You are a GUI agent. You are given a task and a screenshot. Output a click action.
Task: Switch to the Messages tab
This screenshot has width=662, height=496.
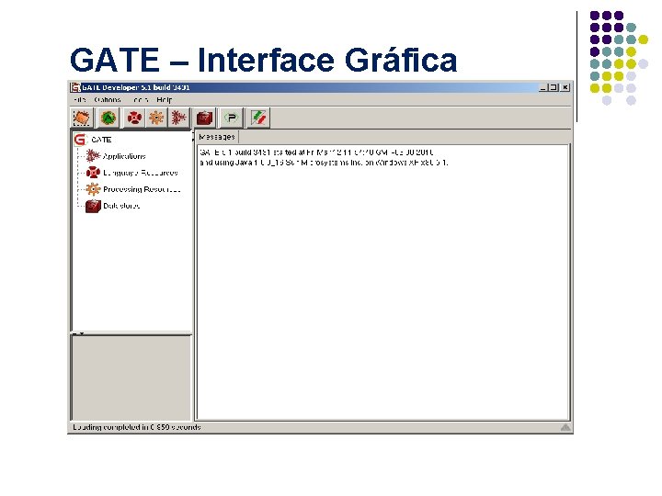pyautogui.click(x=217, y=137)
